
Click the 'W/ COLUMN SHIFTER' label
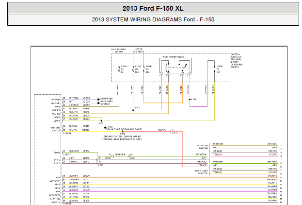(201, 172)
